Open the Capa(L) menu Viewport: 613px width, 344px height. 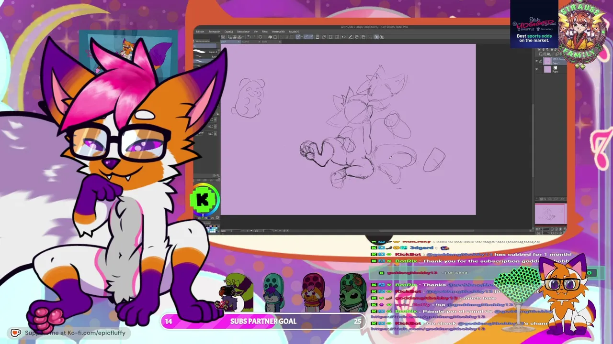tap(229, 32)
